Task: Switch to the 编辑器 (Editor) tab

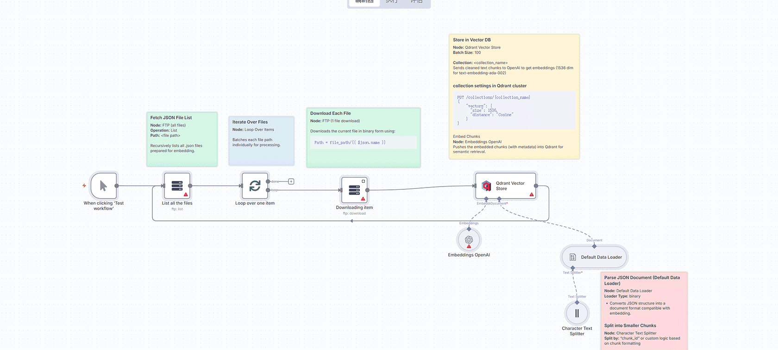Action: (364, 2)
